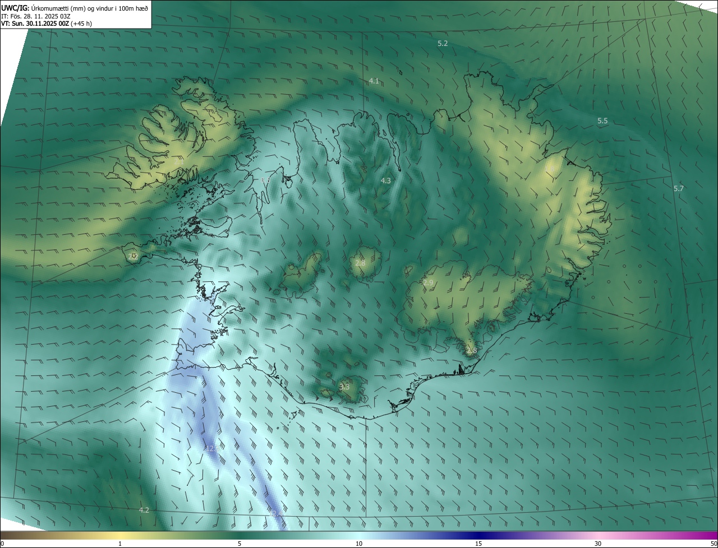Viewport: 718px width, 548px height.
Task: Select the 5.7 value label on the map
Action: [679, 189]
